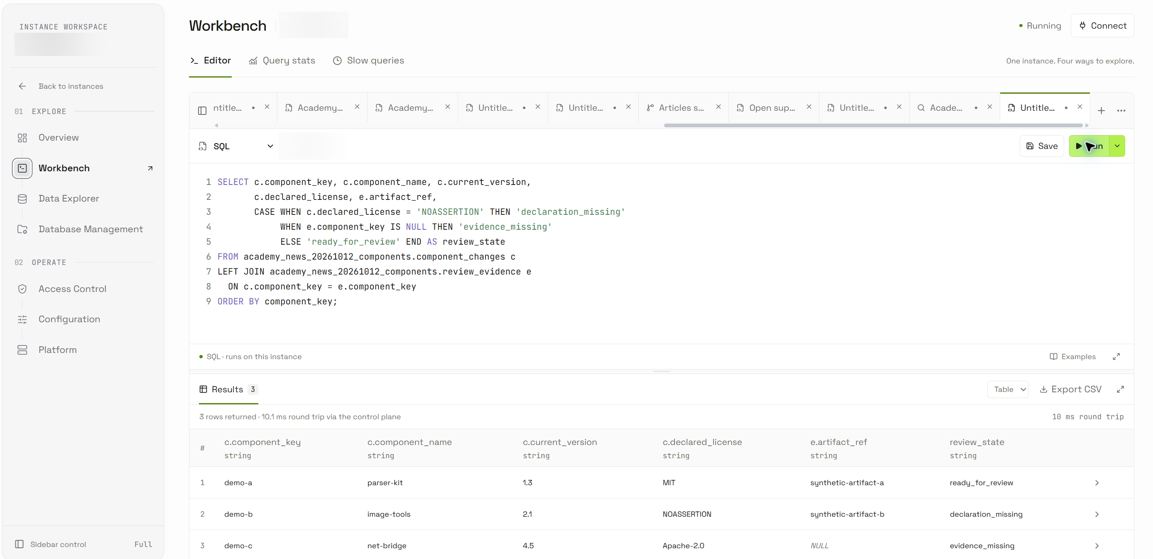Open the Table view dropdown
1153x559 pixels.
click(1008, 390)
